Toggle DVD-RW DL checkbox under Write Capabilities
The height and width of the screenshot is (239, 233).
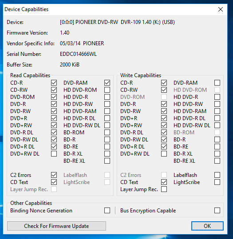coord(164,140)
